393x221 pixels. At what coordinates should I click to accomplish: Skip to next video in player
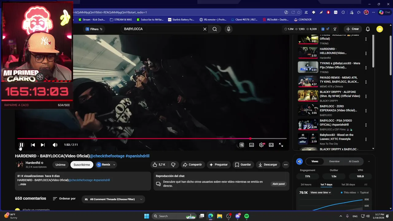tap(43, 145)
